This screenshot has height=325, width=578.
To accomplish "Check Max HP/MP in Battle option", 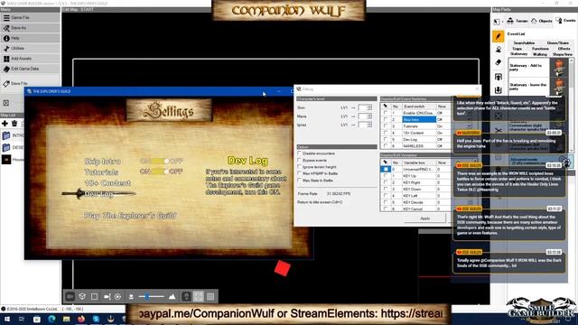I will [x=300, y=173].
